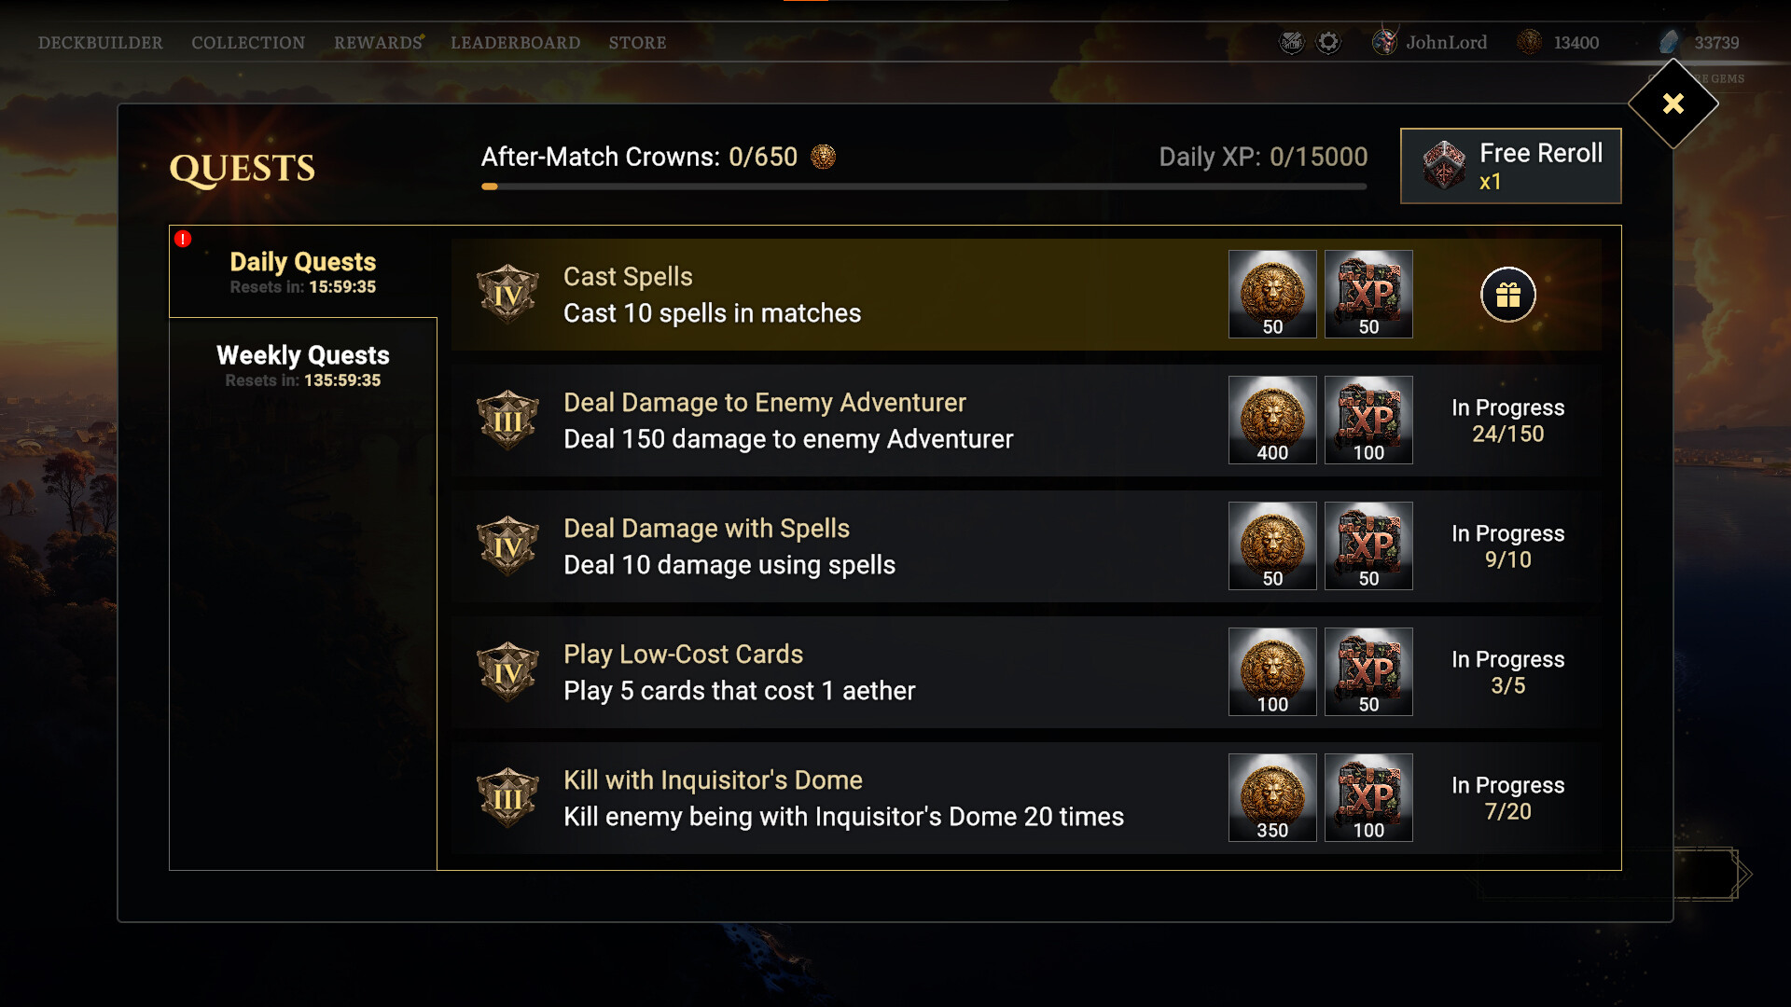Switch to the Weekly Quests tab
1791x1007 pixels.
(302, 366)
